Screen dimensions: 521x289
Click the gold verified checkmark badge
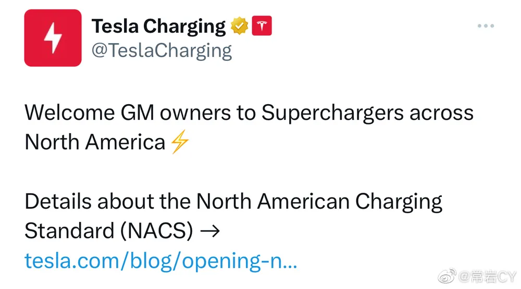point(239,26)
